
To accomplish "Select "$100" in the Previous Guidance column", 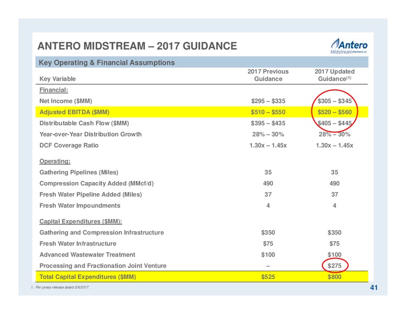I will 268,255.
